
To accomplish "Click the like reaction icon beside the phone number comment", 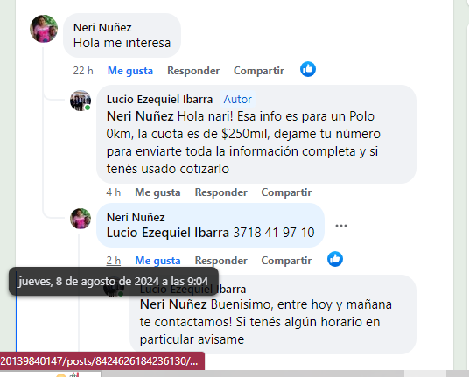I will (335, 259).
